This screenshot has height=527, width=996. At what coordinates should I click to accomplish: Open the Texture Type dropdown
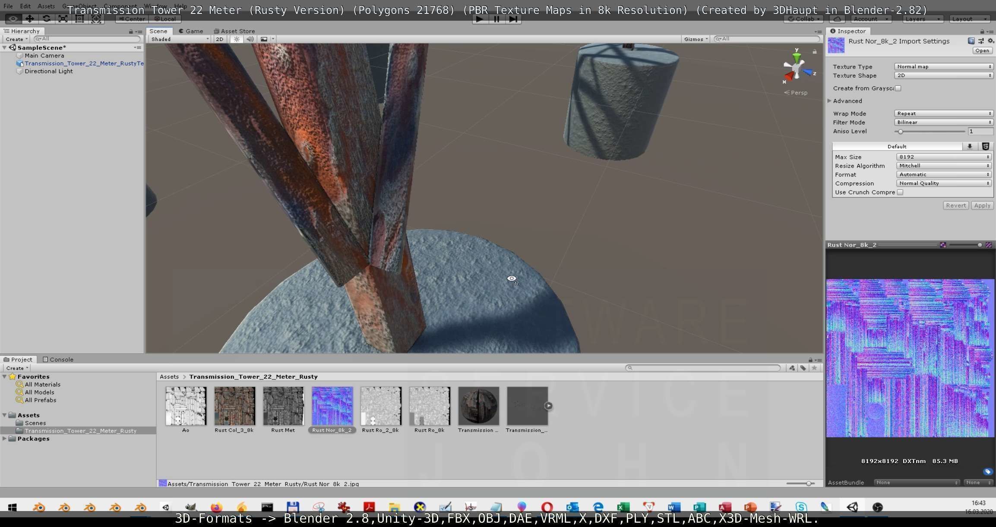coord(943,66)
